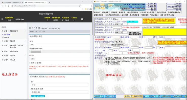Open taxpayer birth year 民國 dropdown
This screenshot has width=187, height=100.
pyautogui.click(x=119, y=24)
